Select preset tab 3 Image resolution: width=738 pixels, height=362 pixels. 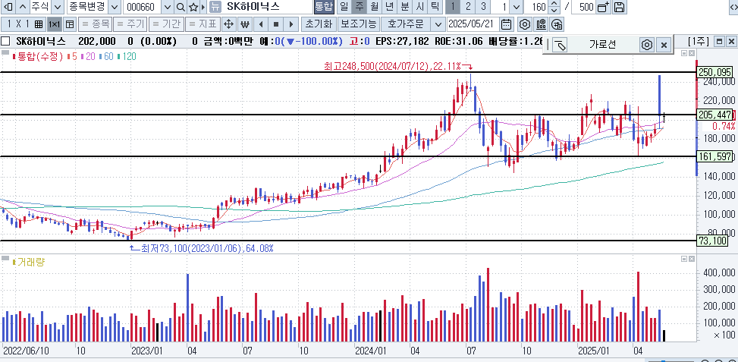[x=483, y=7]
